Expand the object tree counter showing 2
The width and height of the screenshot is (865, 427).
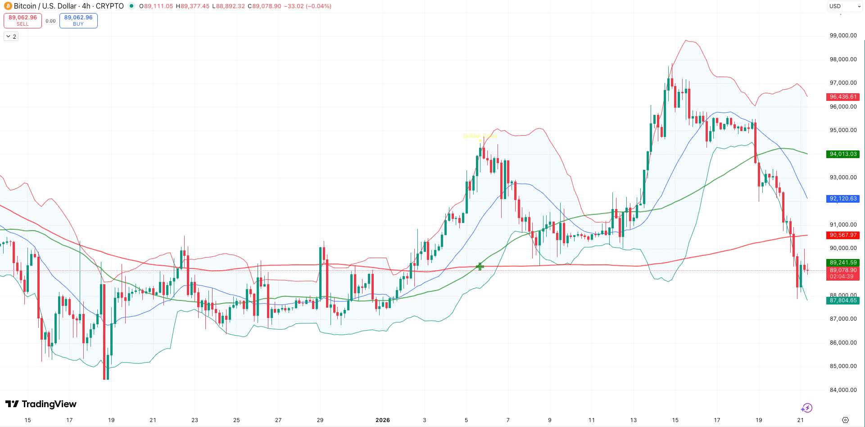coord(10,36)
